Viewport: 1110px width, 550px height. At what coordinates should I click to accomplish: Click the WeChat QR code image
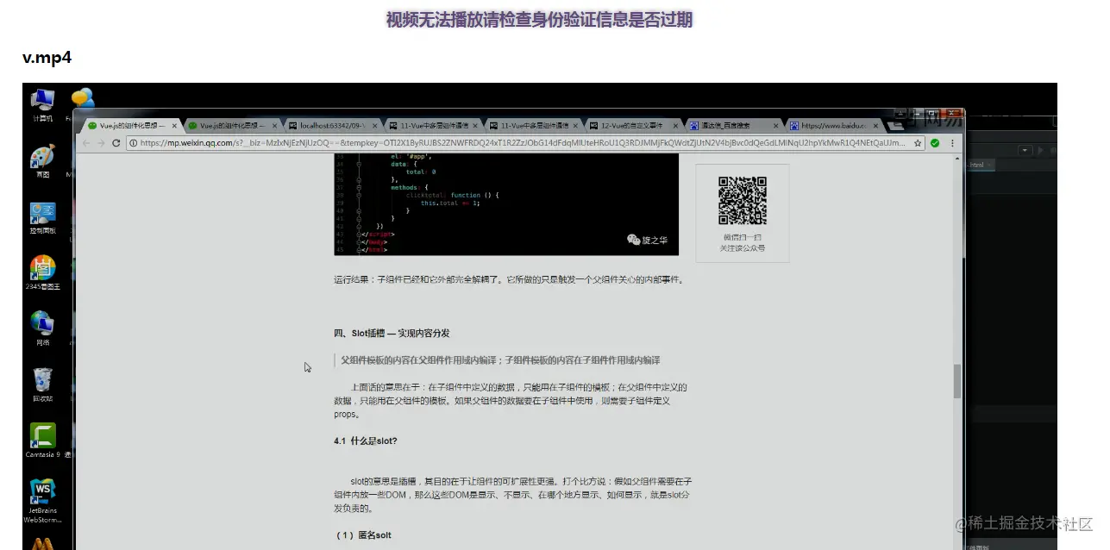click(743, 201)
